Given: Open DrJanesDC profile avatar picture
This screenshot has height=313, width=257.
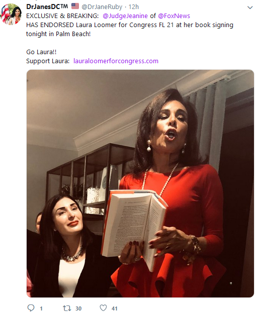Looking at the screenshot, I should (12, 14).
